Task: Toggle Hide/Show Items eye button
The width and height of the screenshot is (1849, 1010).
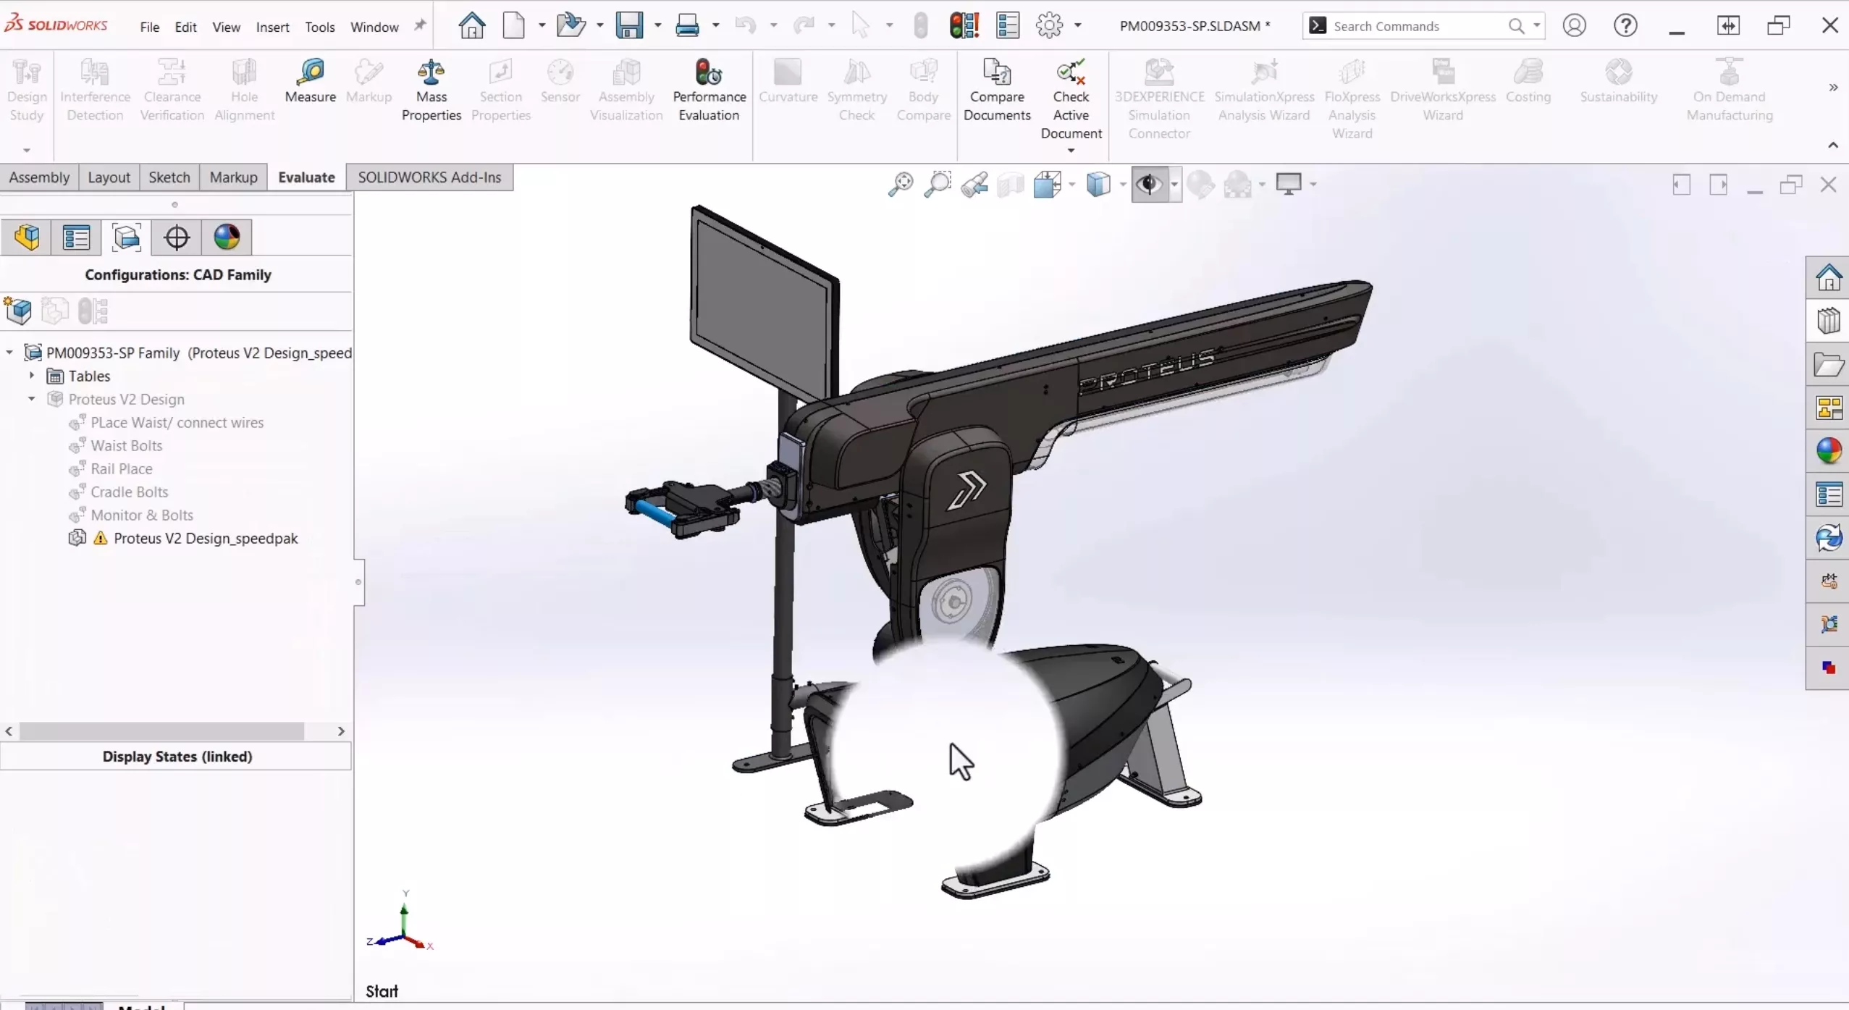Action: coord(1149,185)
